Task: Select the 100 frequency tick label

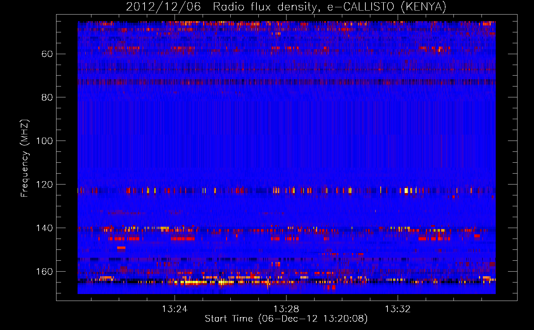Action: point(45,141)
